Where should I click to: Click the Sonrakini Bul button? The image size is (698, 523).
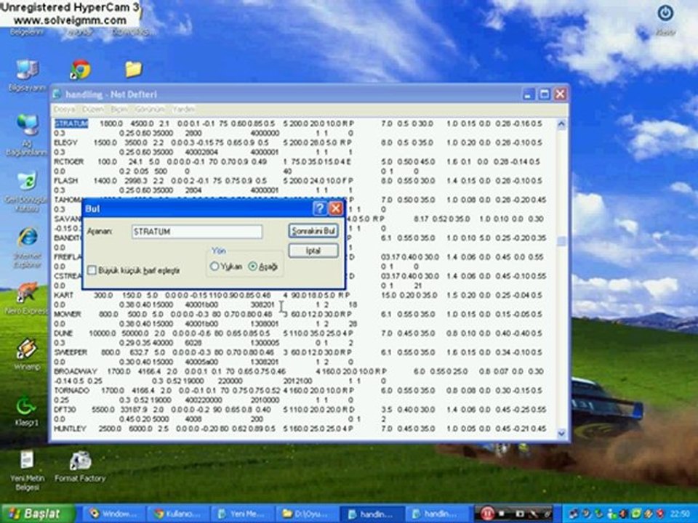(x=313, y=231)
